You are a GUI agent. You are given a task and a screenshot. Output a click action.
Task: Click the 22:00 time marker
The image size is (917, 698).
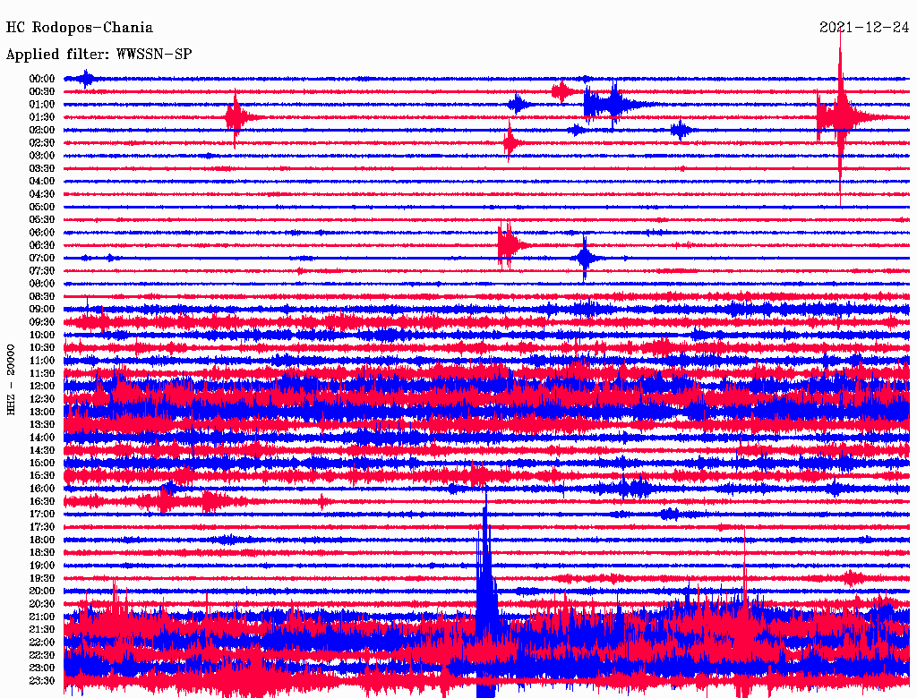tap(42, 643)
